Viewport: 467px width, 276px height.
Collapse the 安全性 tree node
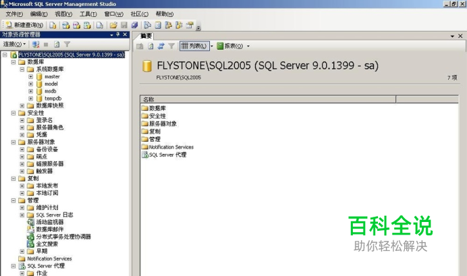[13, 113]
